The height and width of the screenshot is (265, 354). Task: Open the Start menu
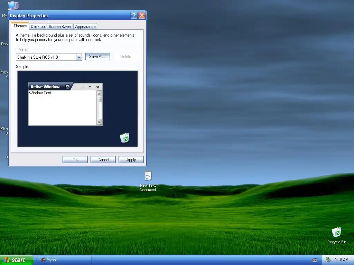(x=17, y=260)
